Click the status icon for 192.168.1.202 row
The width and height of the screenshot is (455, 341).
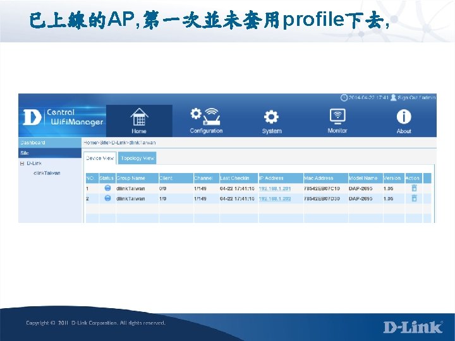click(x=107, y=198)
